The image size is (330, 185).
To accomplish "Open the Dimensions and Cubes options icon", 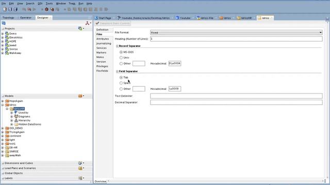I will coord(81,163).
